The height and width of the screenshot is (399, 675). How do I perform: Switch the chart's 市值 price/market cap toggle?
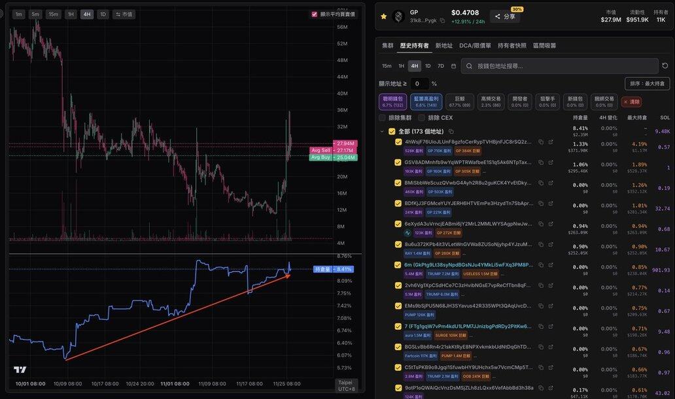point(122,14)
